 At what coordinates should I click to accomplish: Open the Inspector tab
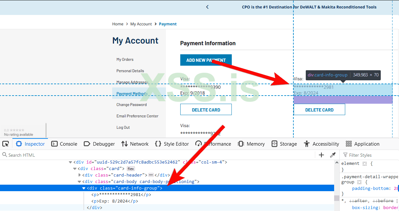[30, 144]
